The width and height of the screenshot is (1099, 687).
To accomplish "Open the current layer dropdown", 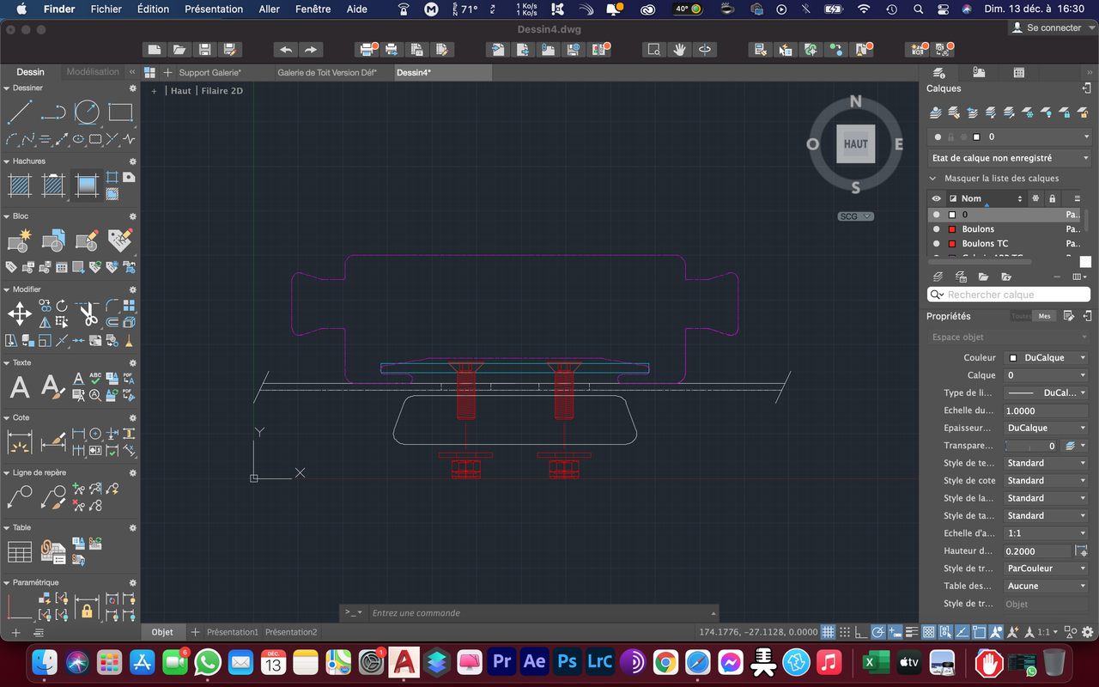I will pyautogui.click(x=1009, y=137).
